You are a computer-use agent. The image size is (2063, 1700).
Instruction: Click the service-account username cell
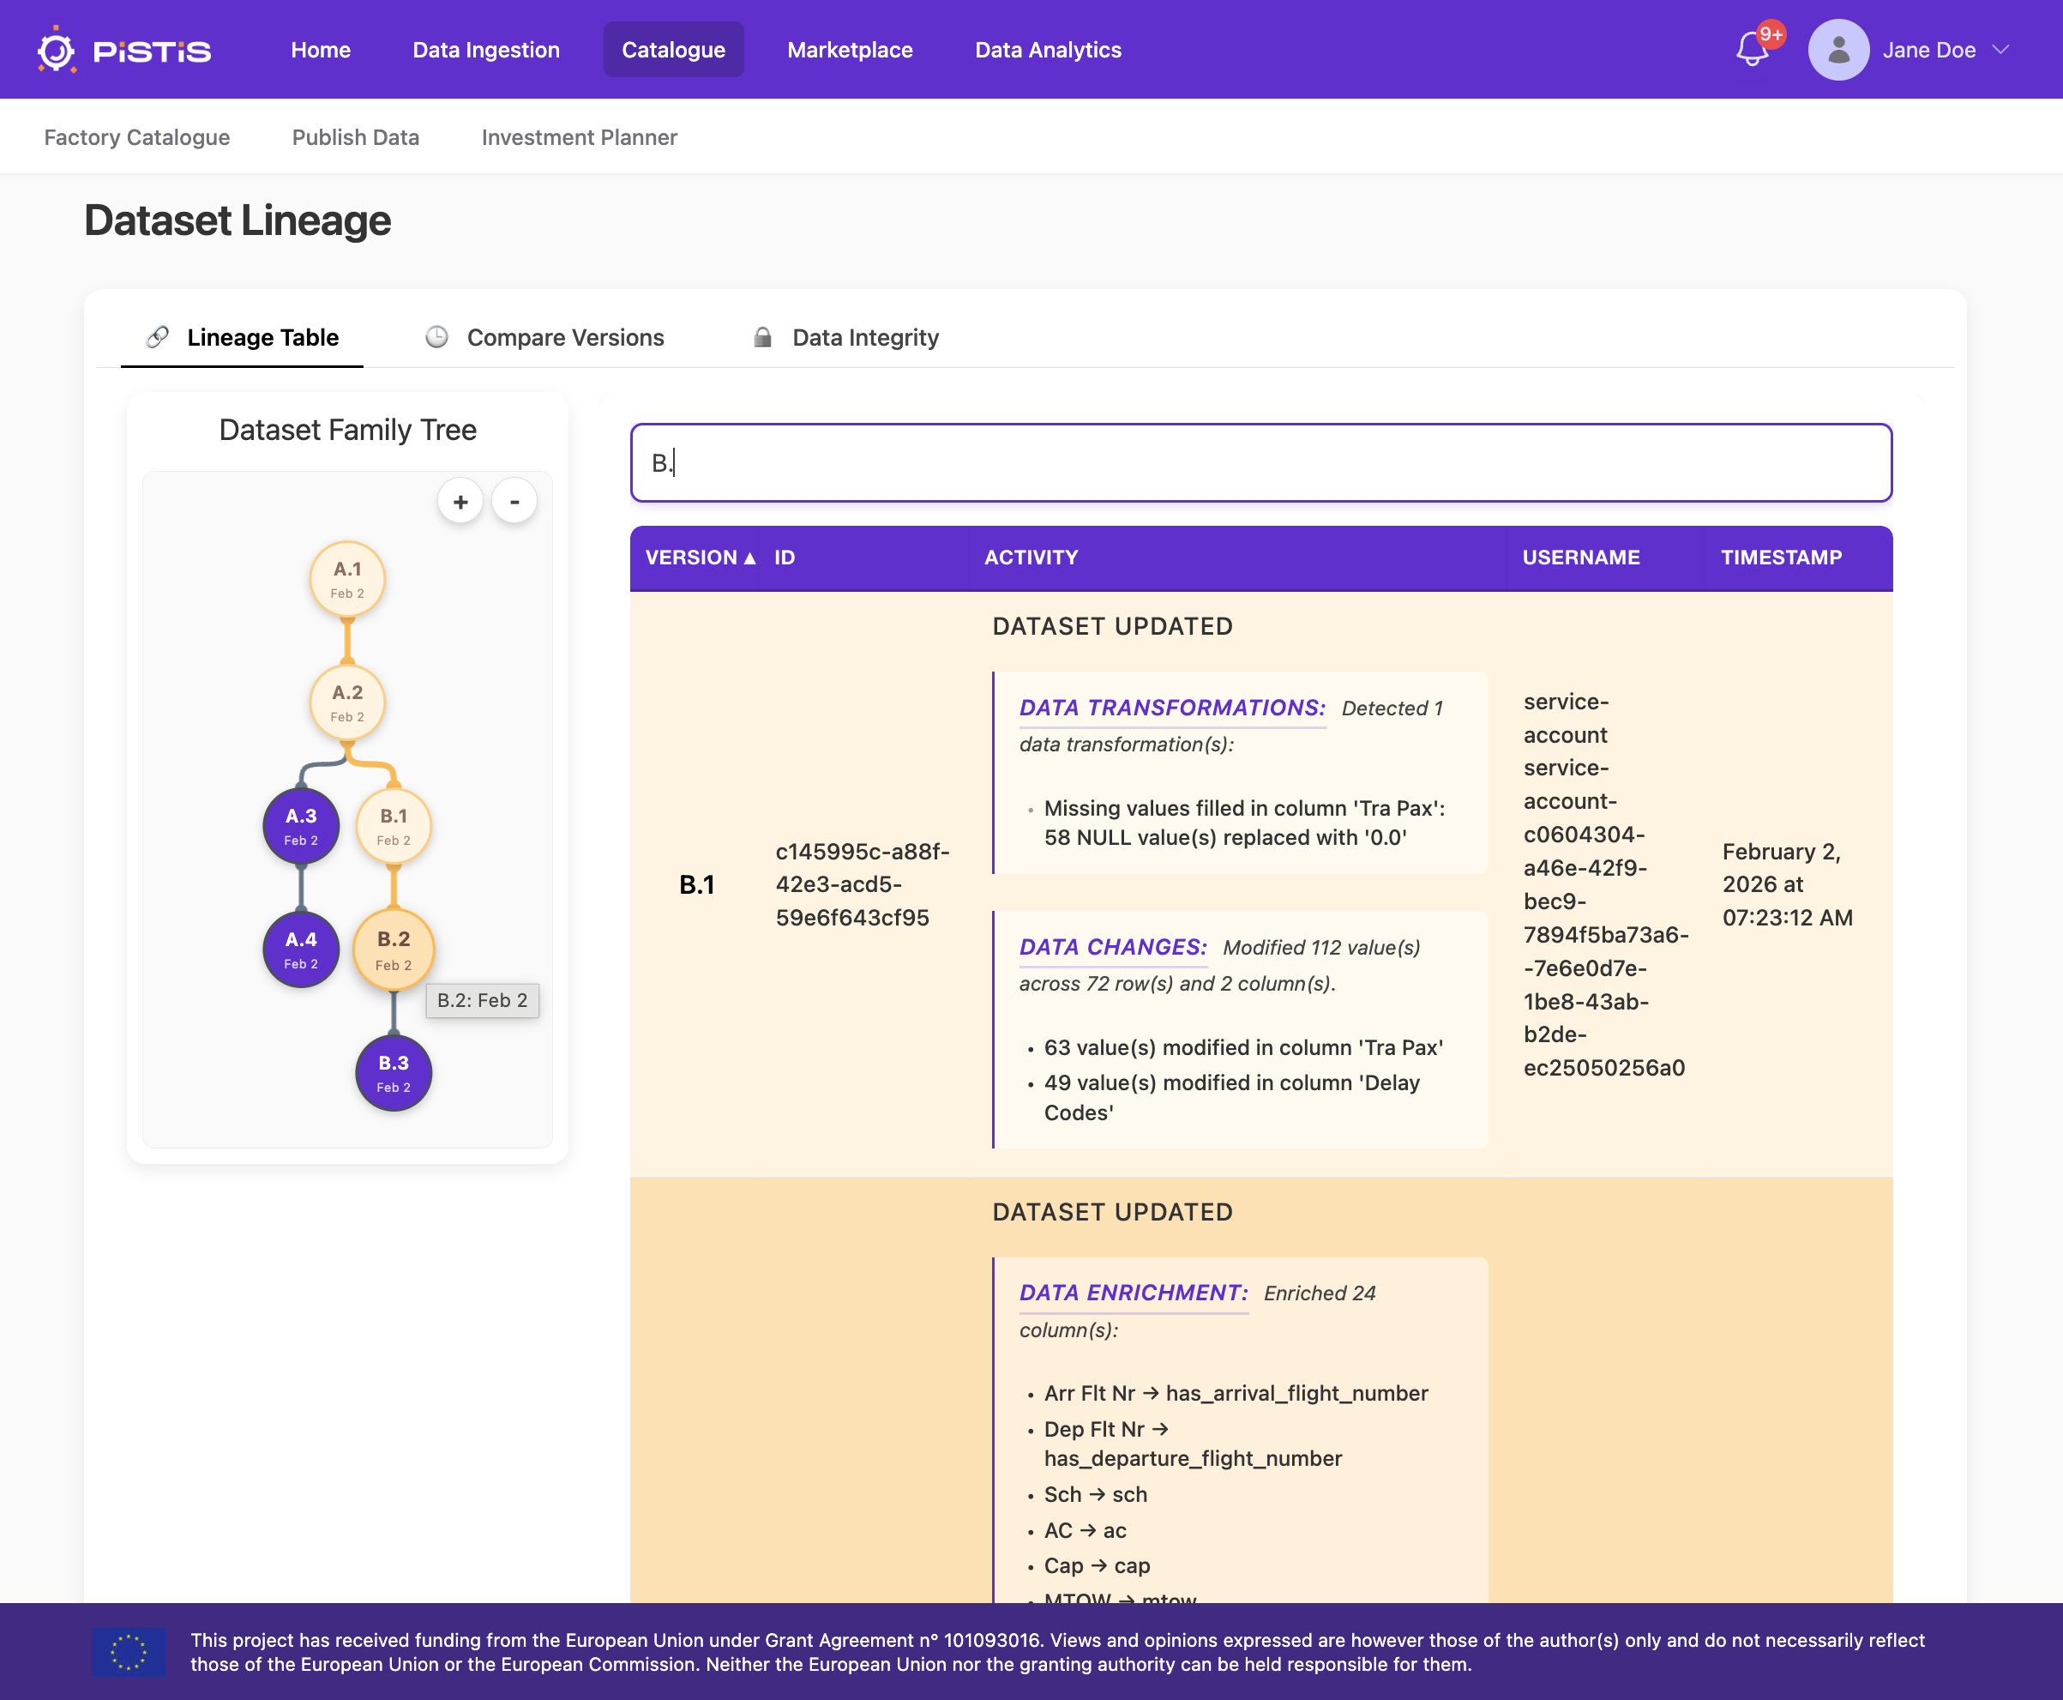coord(1606,884)
